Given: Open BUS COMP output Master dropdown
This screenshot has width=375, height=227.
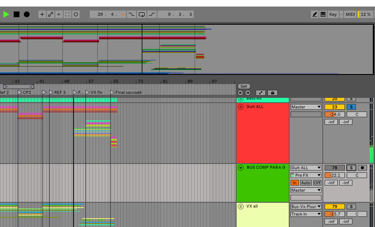Looking at the screenshot, I should (x=306, y=190).
